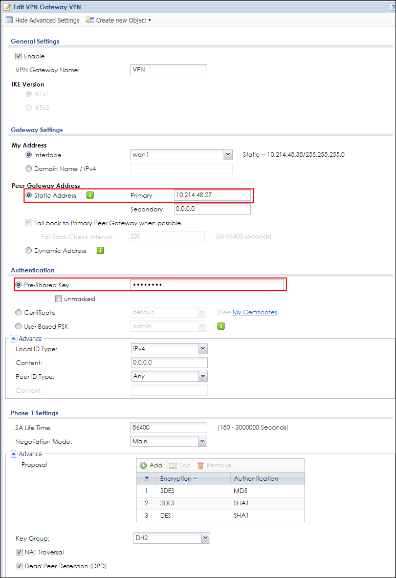Click Add in the Proposal table
This screenshot has width=396, height=578.
(151, 465)
